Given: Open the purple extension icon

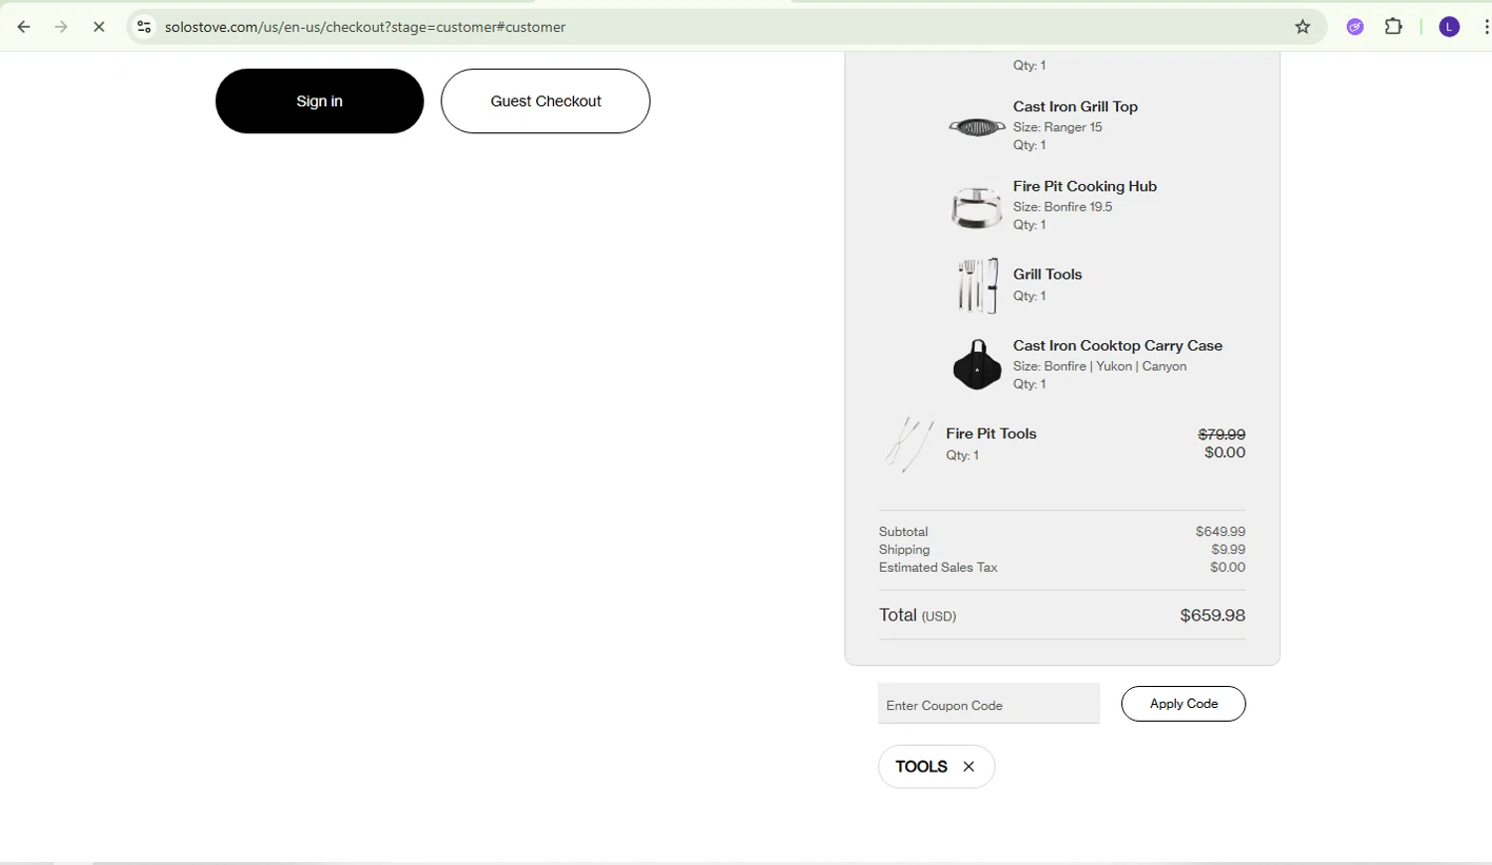Looking at the screenshot, I should coord(1355,27).
